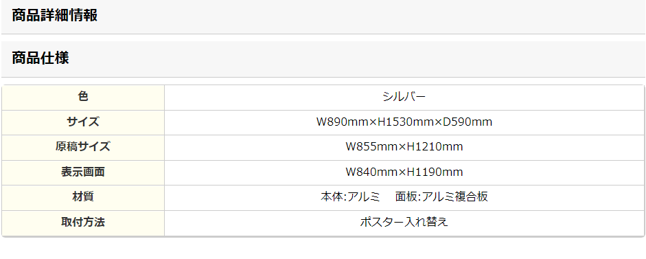This screenshot has height=259, width=646.
Task: Select the 材質 row label
Action: (x=83, y=197)
